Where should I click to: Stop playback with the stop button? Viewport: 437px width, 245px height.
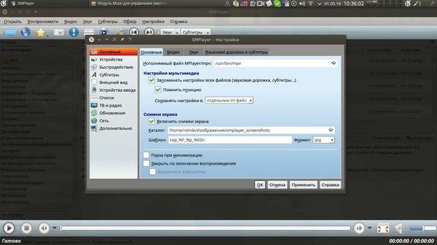coord(27,228)
